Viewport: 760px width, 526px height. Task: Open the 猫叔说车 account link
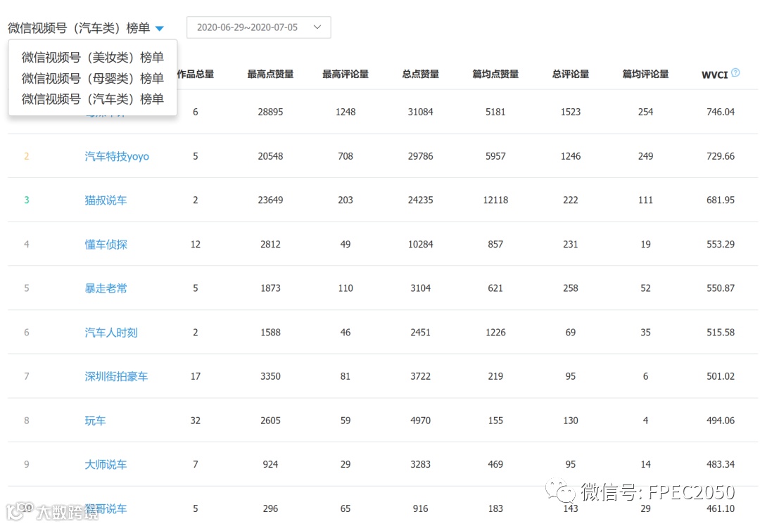(106, 200)
